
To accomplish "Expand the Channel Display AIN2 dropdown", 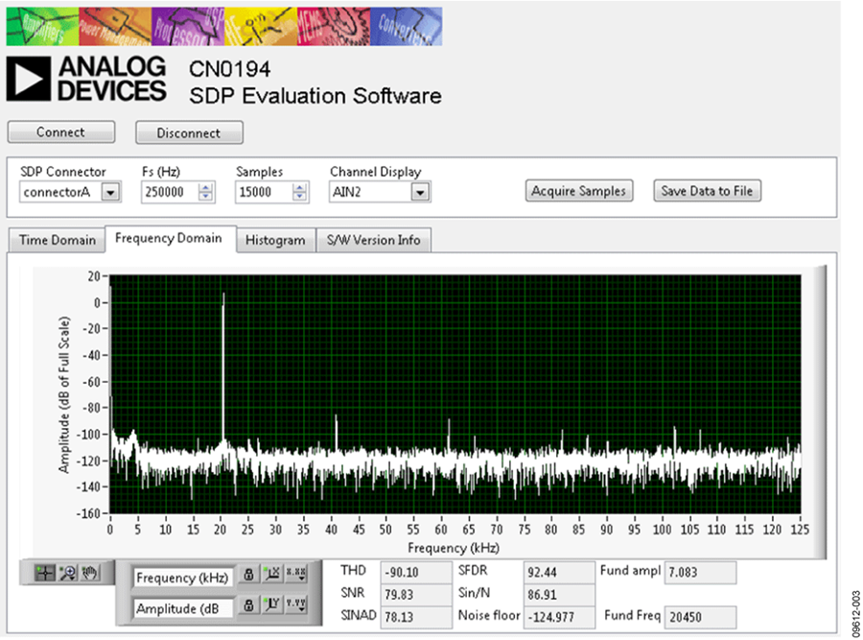I will (x=420, y=192).
